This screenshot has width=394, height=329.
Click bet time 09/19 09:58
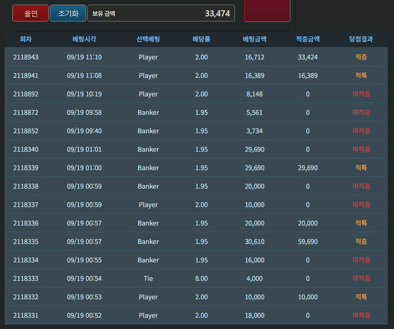pos(84,112)
